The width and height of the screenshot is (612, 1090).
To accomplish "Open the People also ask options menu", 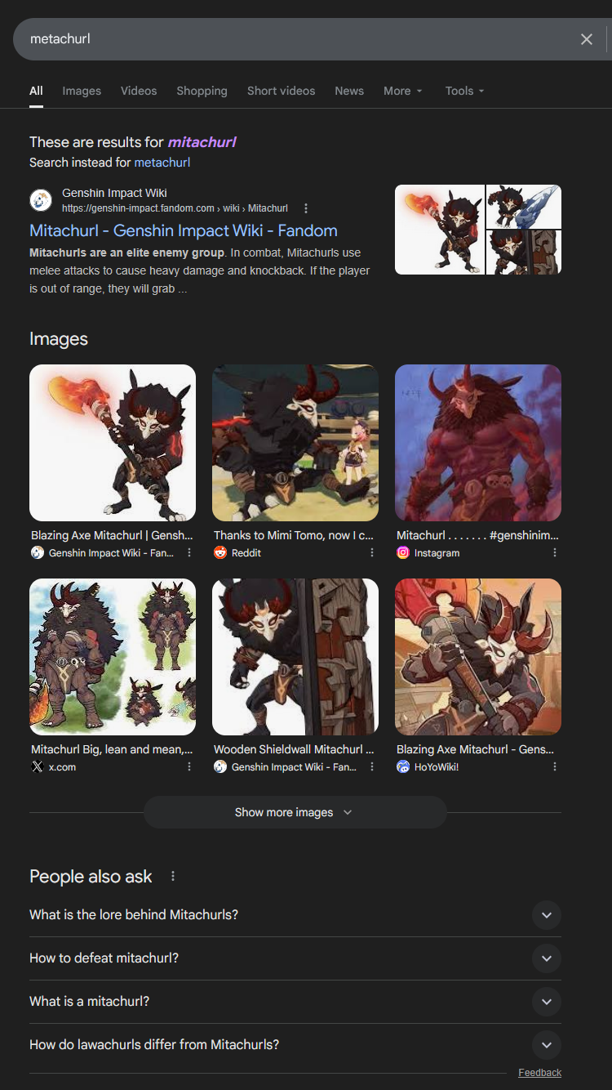I will [173, 877].
